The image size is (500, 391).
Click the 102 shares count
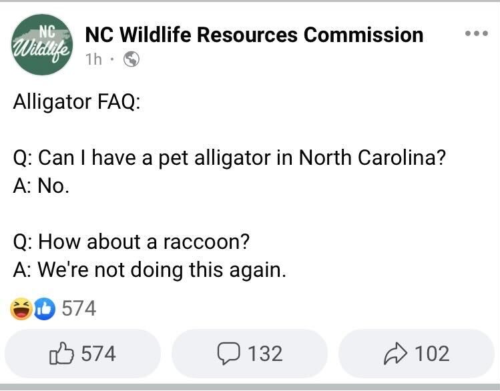click(432, 353)
